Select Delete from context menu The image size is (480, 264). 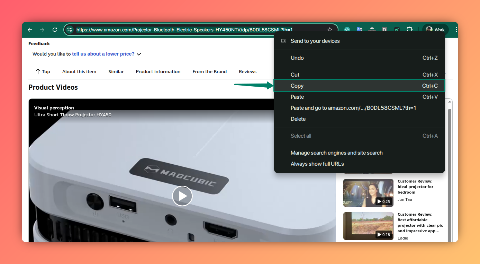(359, 119)
